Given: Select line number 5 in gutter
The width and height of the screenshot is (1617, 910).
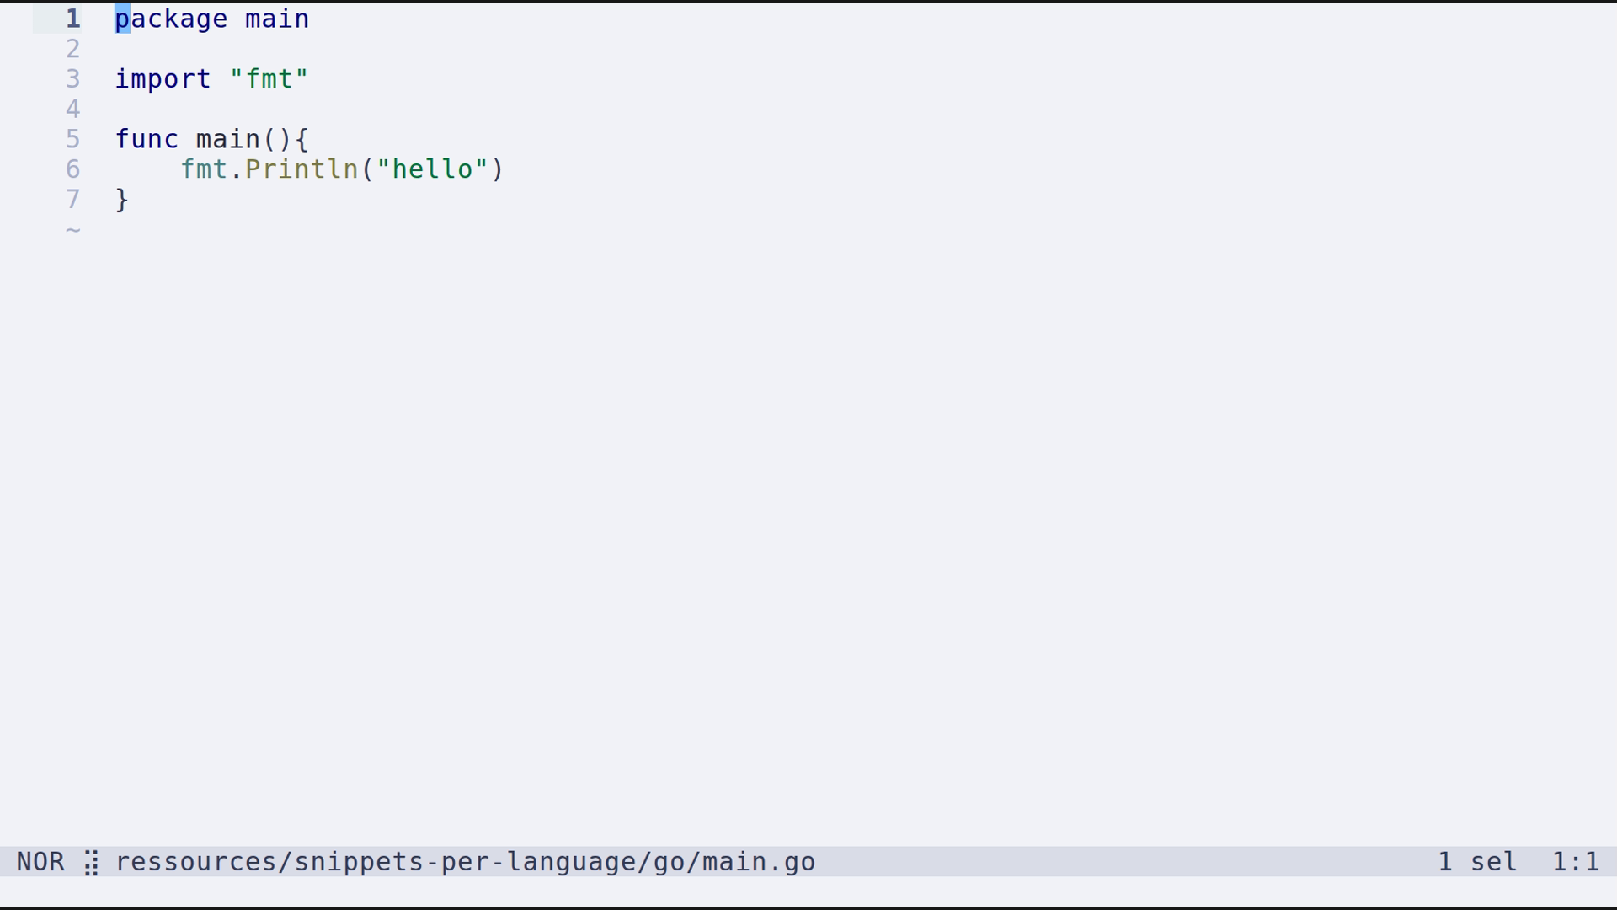Looking at the screenshot, I should 73,139.
